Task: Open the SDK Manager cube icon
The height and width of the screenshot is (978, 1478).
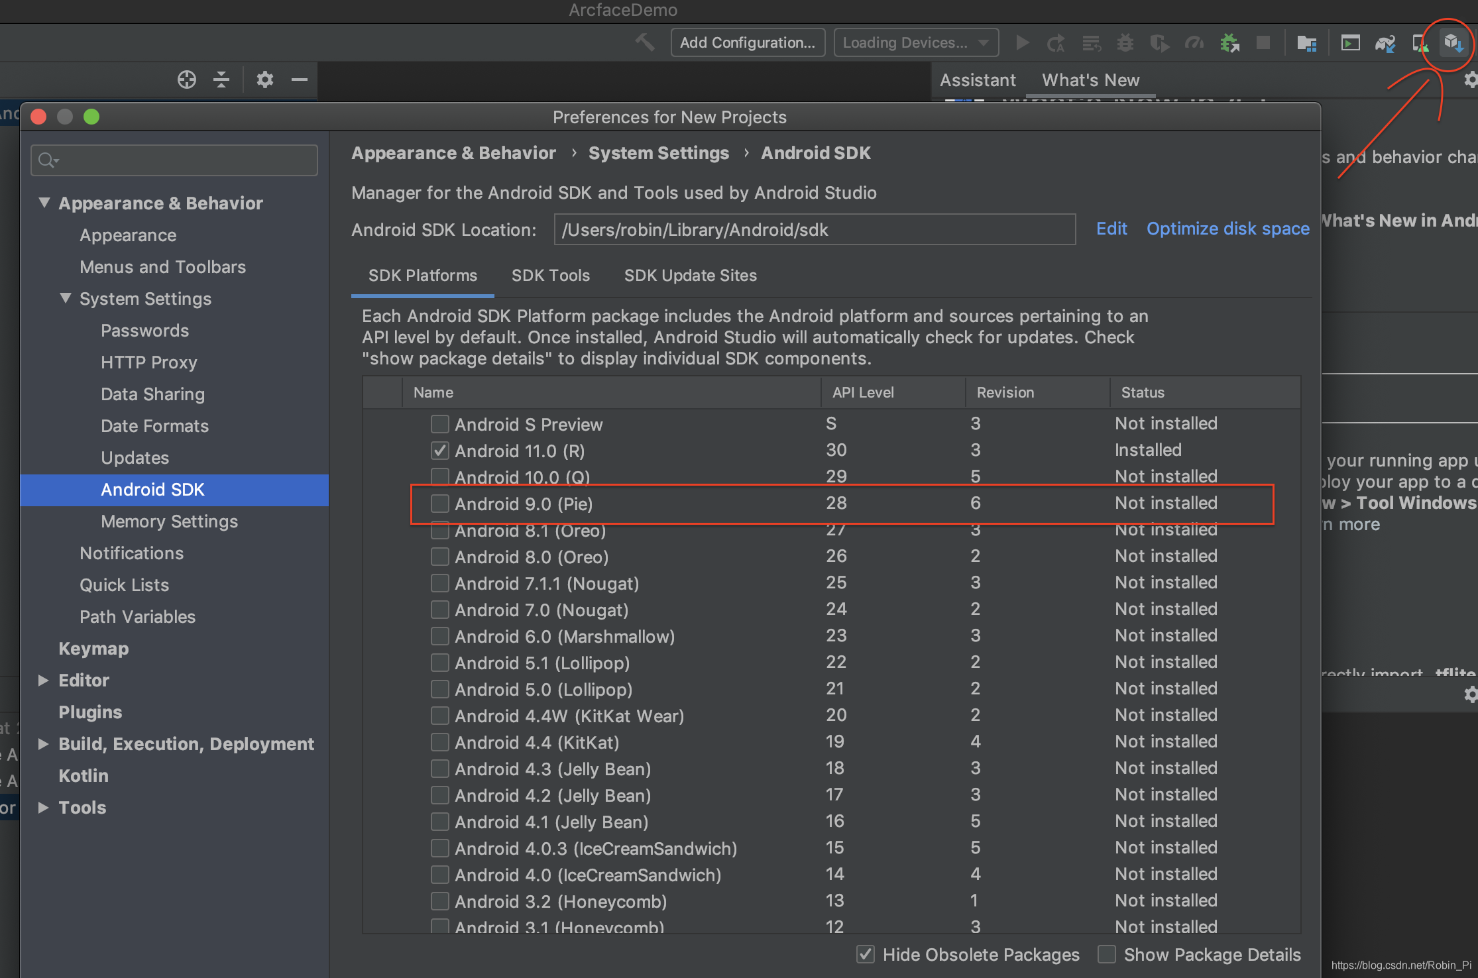Action: coord(1453,43)
